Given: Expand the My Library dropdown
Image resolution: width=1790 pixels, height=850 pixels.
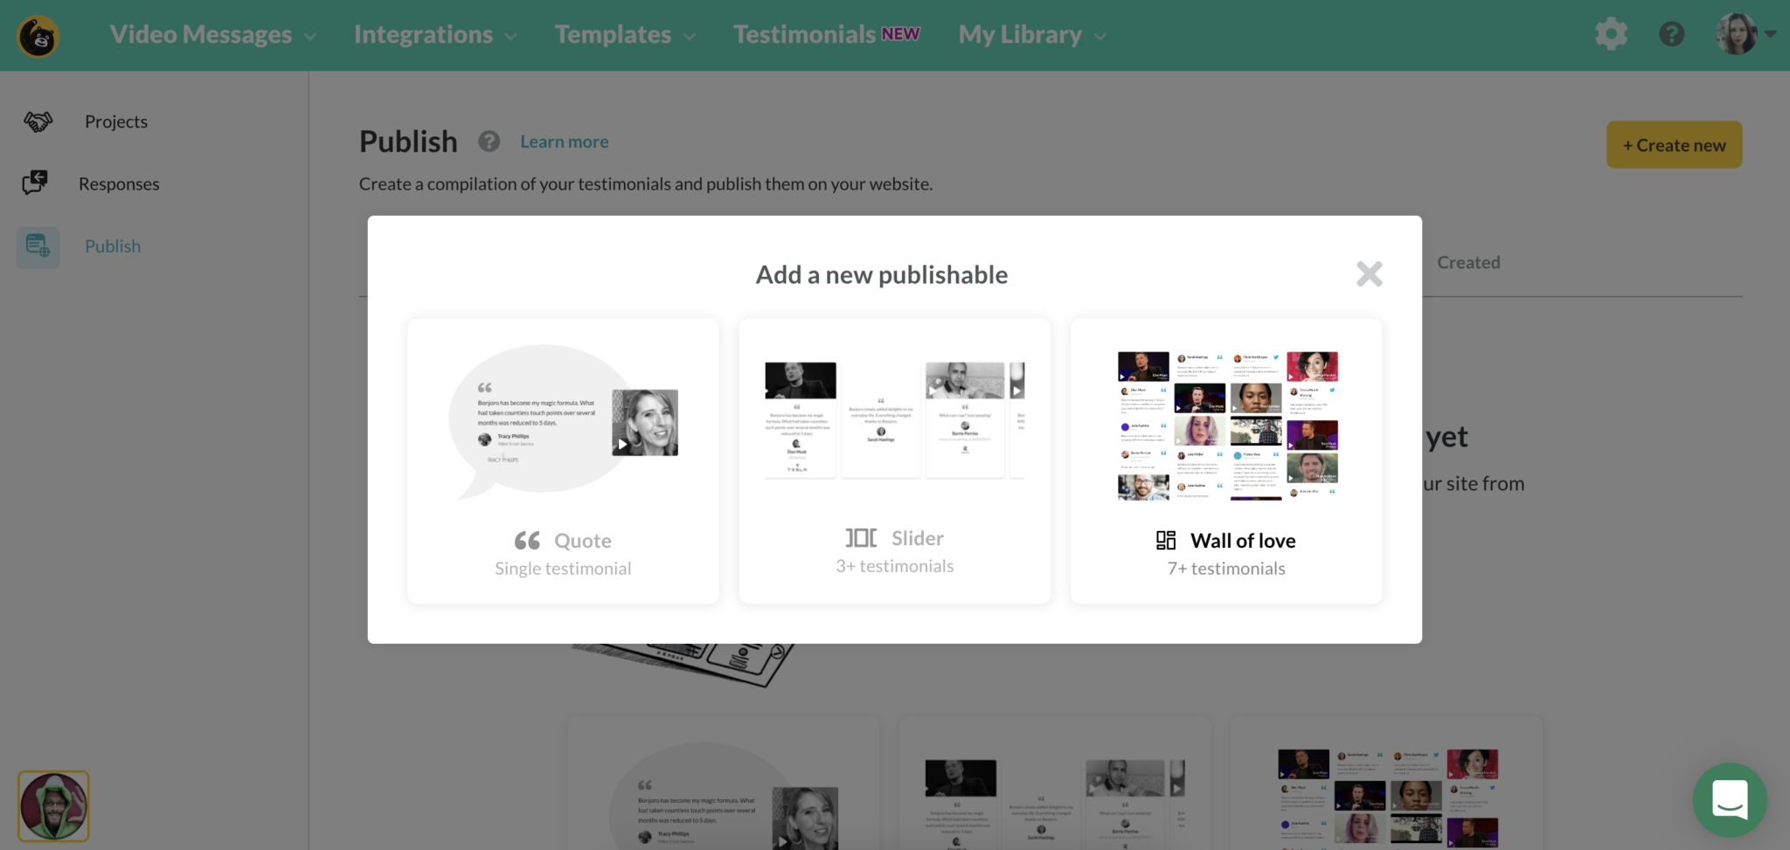Looking at the screenshot, I should point(1032,35).
